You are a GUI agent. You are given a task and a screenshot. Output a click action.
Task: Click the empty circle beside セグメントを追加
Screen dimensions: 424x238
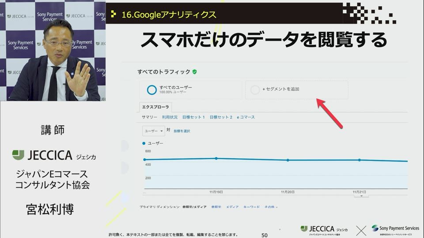255,89
